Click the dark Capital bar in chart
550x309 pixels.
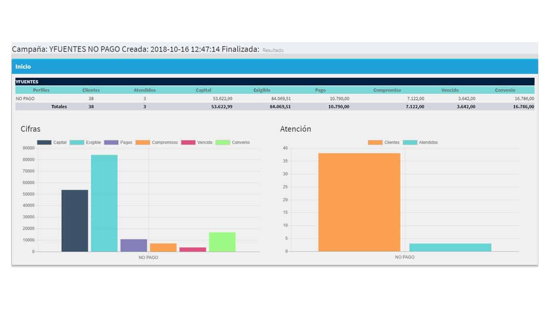click(x=75, y=221)
